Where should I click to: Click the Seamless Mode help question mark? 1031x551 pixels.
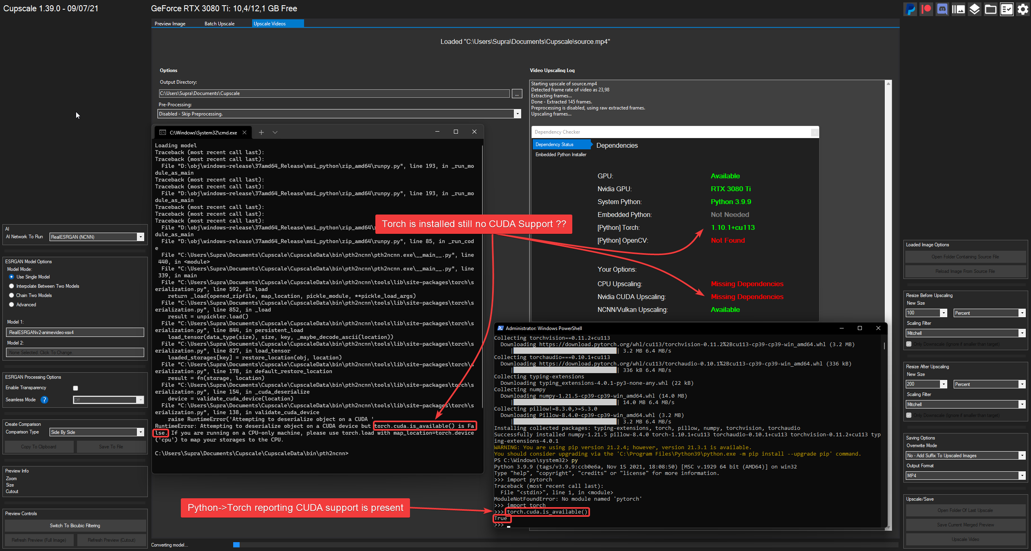click(x=44, y=400)
